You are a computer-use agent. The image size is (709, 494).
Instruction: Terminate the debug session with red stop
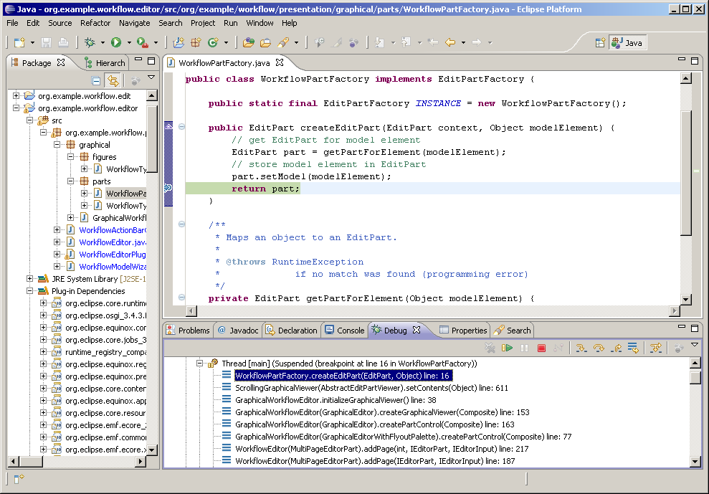(x=541, y=348)
